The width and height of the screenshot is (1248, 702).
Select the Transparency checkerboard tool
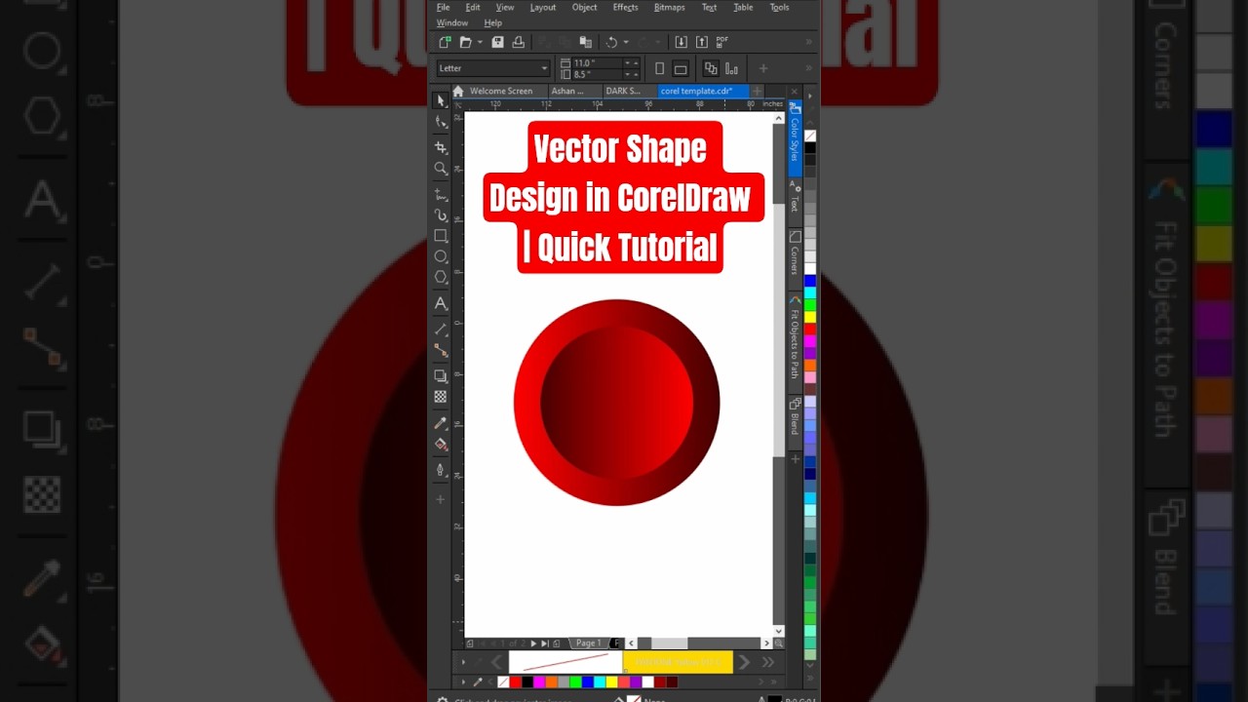tap(441, 397)
